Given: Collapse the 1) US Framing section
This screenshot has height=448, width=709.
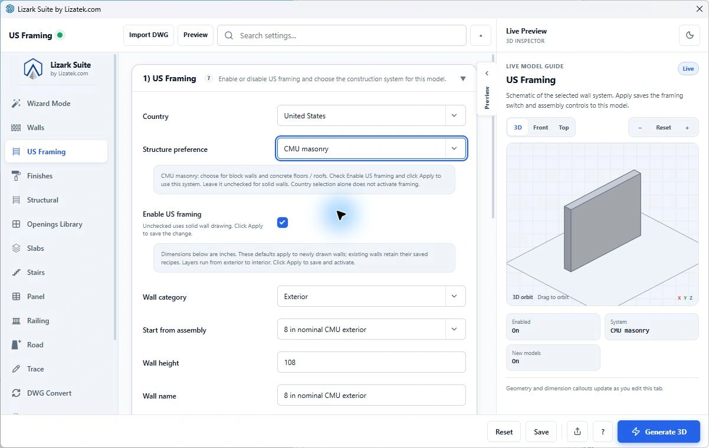Looking at the screenshot, I should pyautogui.click(x=463, y=79).
